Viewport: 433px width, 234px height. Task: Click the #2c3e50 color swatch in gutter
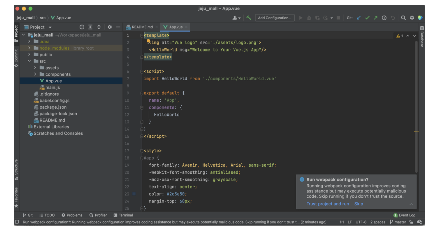coord(134,194)
